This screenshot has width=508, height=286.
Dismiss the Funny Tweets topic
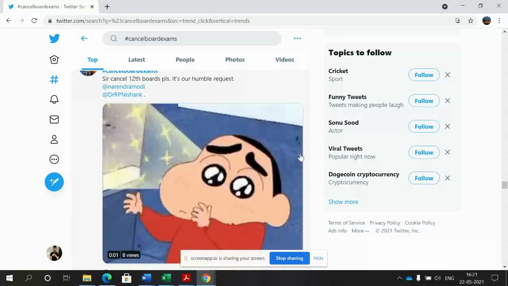447,100
